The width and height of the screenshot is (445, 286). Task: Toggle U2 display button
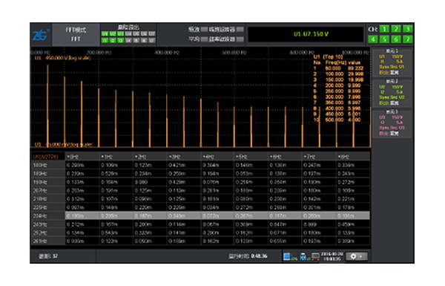pos(113,34)
